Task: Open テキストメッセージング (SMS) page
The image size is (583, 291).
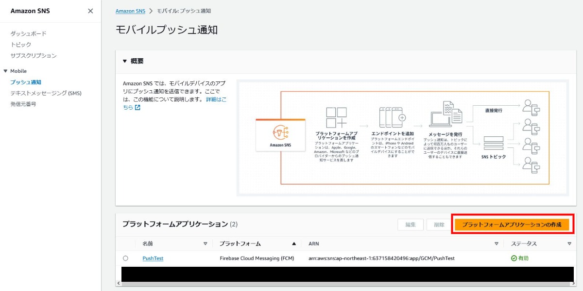Action: coord(46,93)
